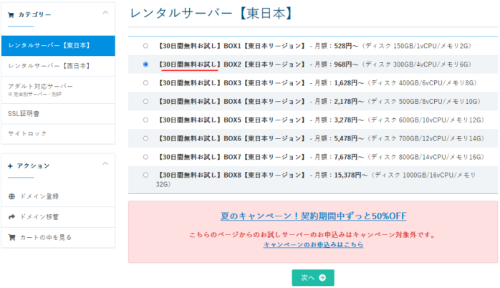Viewport: 500px width, 288px height.
Task: Click the globe icon for domain registration
Action: (11, 196)
